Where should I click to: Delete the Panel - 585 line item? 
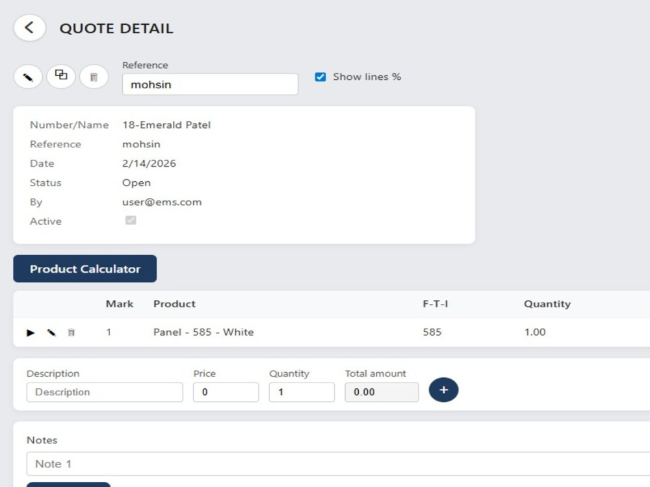[x=71, y=332]
